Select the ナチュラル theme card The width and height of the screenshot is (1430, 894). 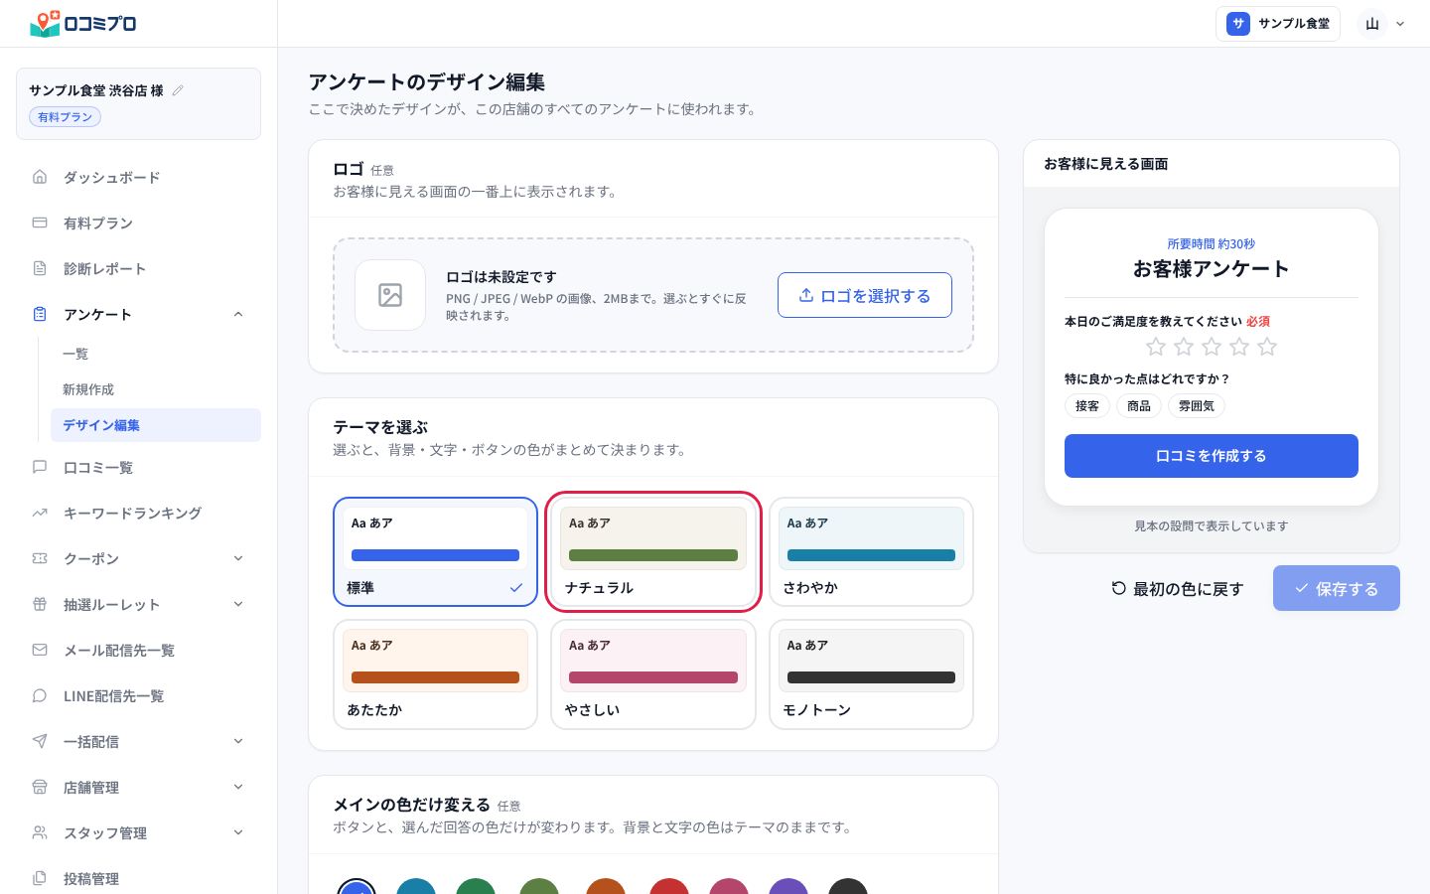click(x=653, y=551)
